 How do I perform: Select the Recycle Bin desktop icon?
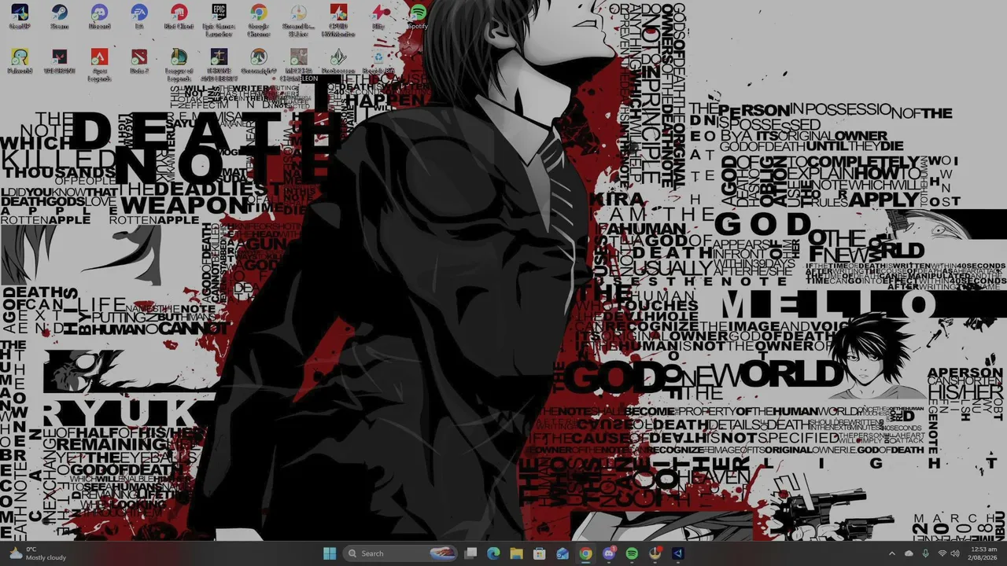click(x=378, y=61)
